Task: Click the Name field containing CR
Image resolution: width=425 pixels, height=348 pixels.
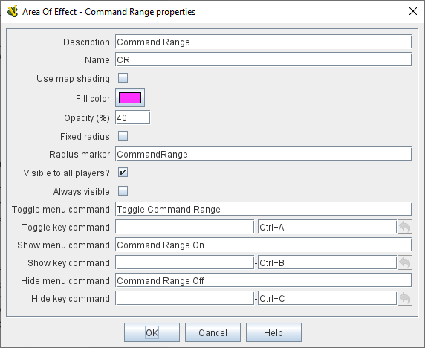Action: tap(264, 59)
